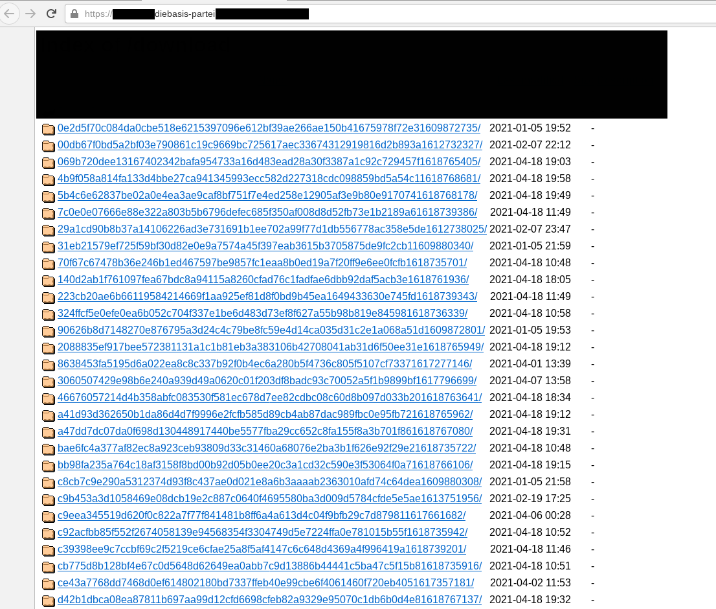Click folder icon beside c8cb7c9e290a entry
This screenshot has width=716, height=609.
[49, 483]
